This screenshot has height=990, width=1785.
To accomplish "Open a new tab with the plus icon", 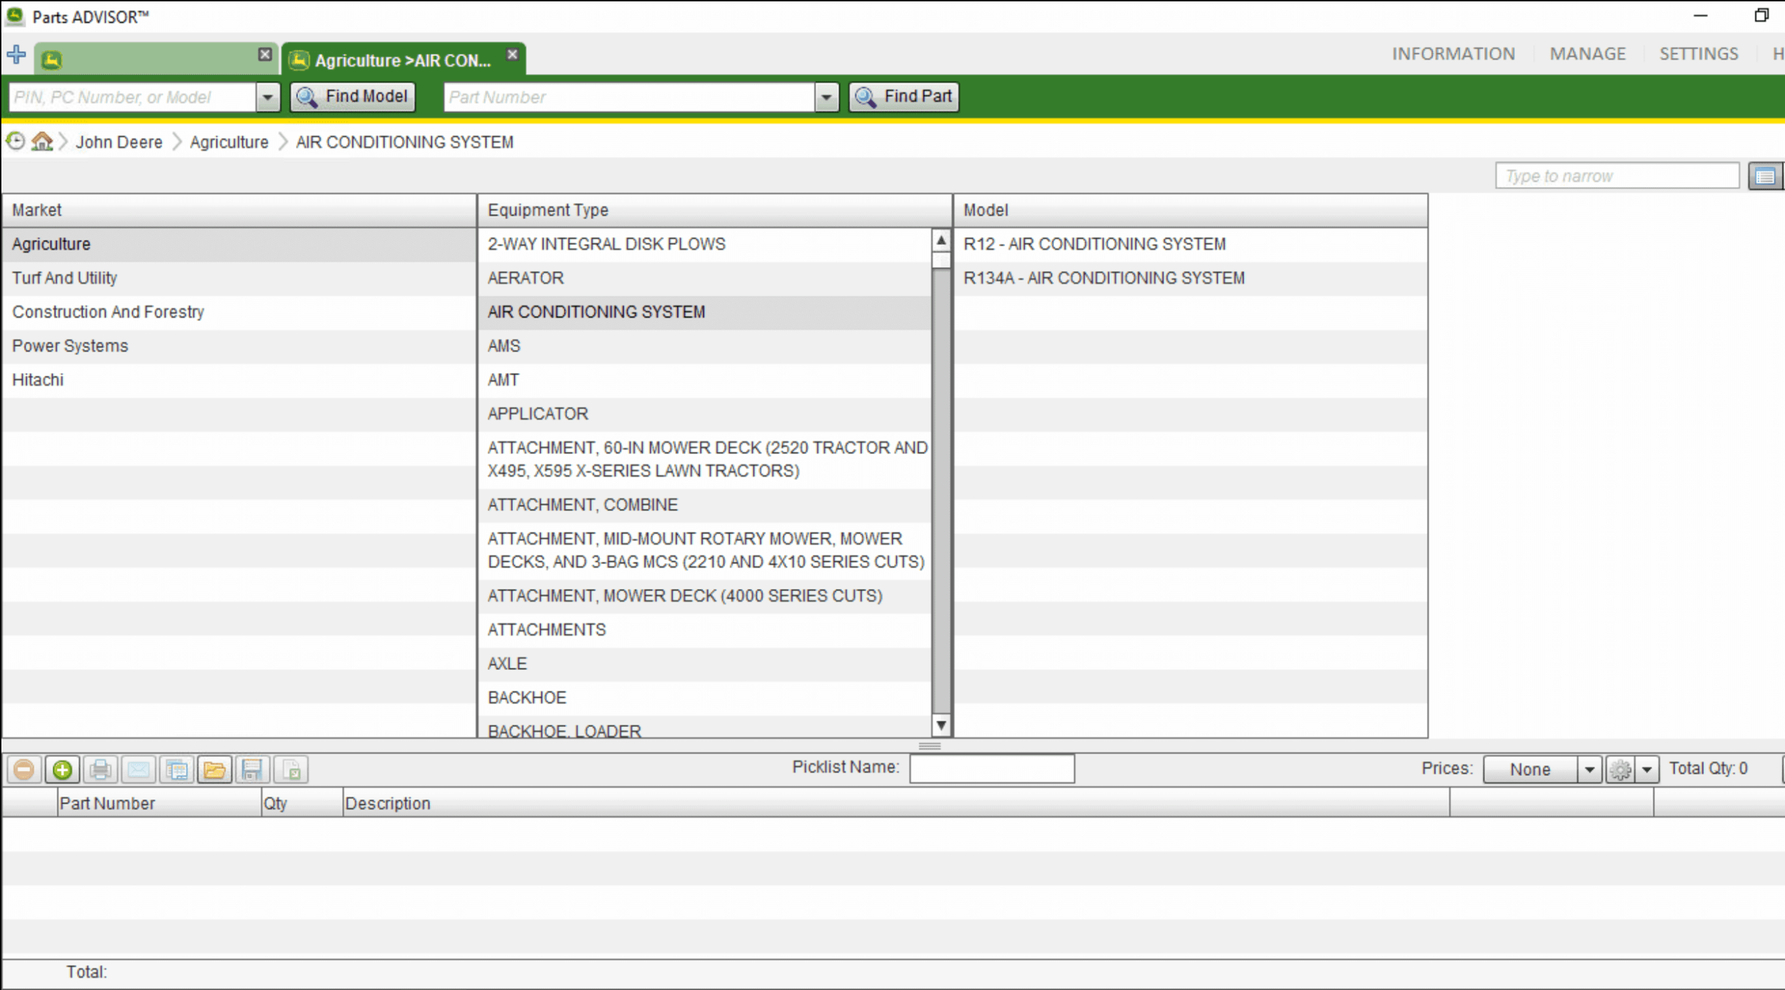I will [x=16, y=55].
